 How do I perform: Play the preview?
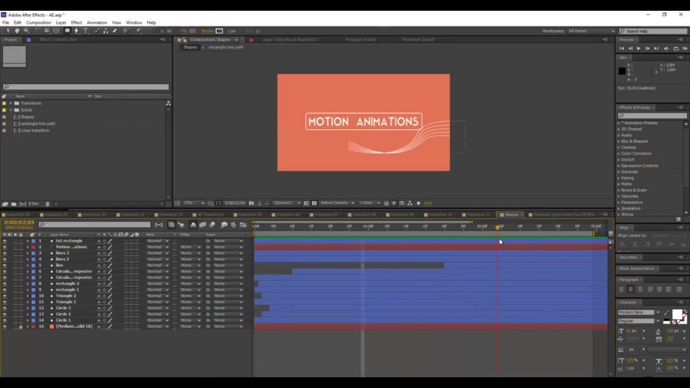coord(639,48)
